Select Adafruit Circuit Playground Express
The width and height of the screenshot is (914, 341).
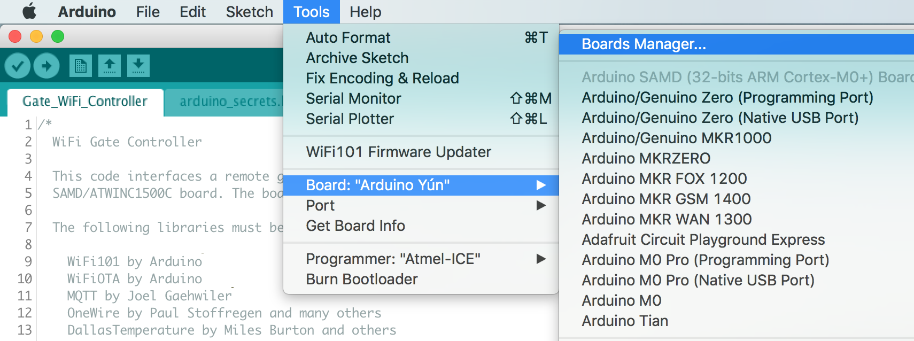(737, 239)
